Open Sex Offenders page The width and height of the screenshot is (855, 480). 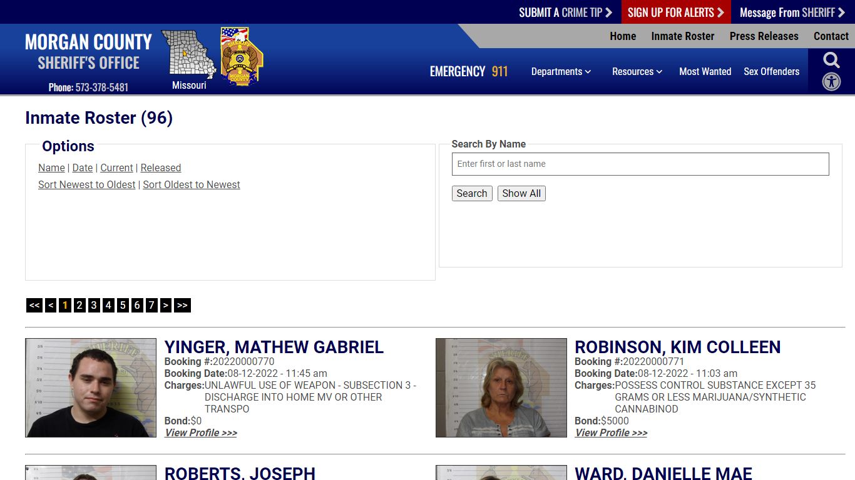pyautogui.click(x=772, y=72)
